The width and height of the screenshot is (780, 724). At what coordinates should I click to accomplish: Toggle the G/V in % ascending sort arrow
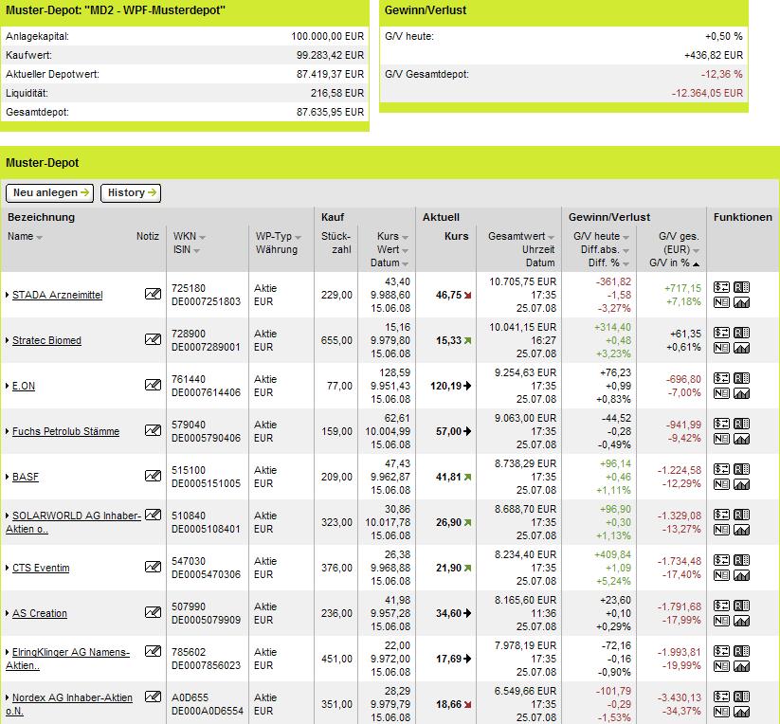(696, 264)
